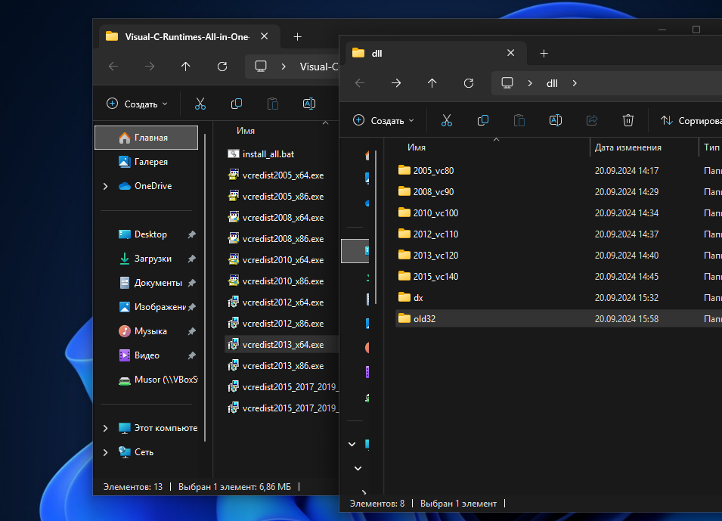Image resolution: width=722 pixels, height=521 pixels.
Task: Open Документы in quick access
Action: pyautogui.click(x=147, y=283)
